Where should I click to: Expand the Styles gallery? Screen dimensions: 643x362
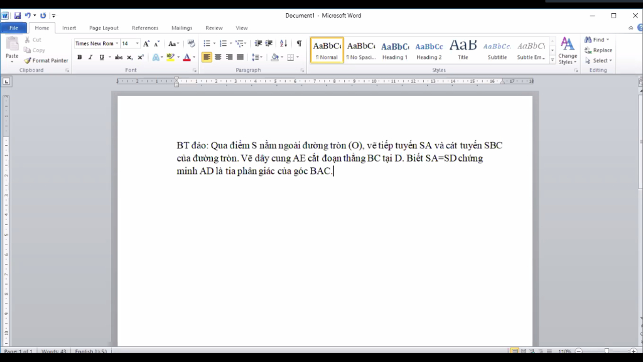pyautogui.click(x=553, y=60)
